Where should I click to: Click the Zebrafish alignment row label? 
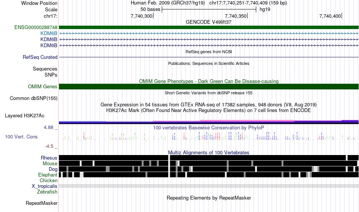47,192
